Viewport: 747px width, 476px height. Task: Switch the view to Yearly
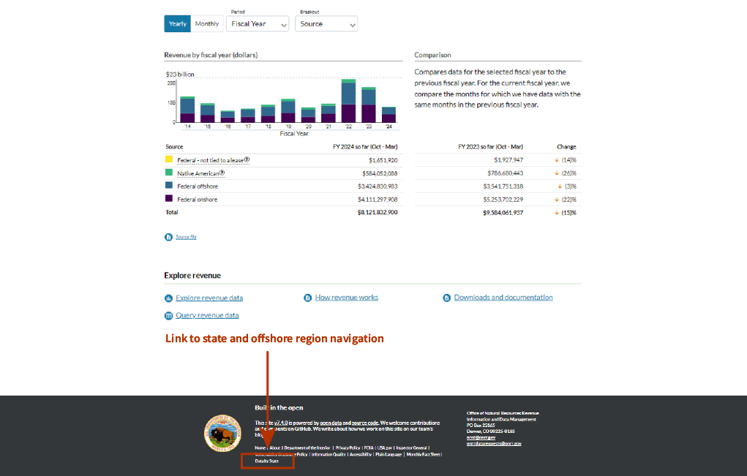tap(177, 24)
